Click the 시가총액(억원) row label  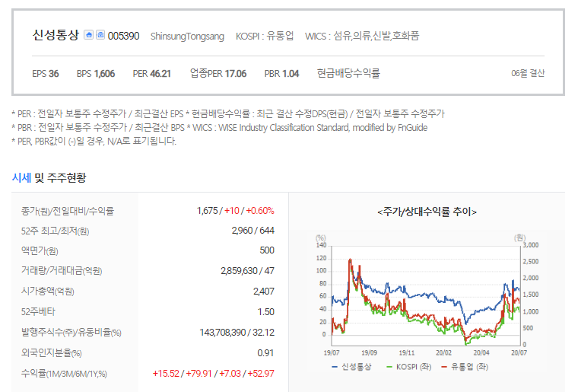48,292
